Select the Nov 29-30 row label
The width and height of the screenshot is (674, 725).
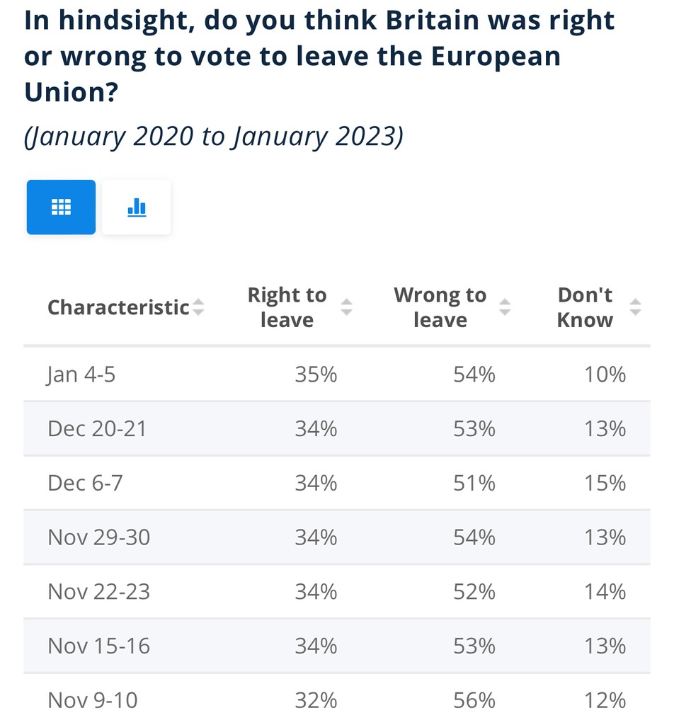tap(98, 537)
